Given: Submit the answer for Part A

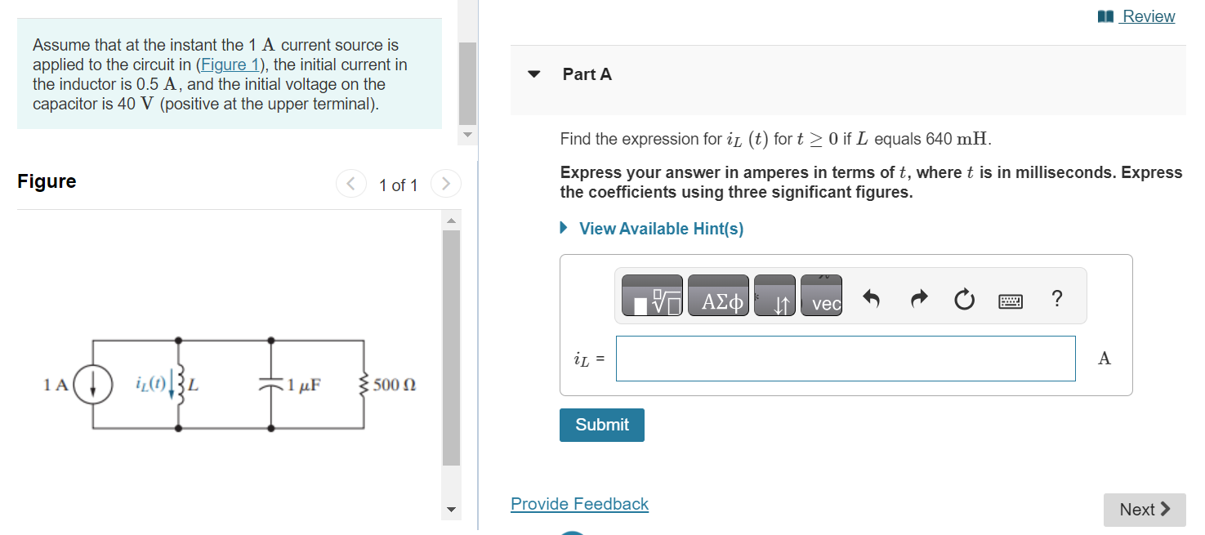Looking at the screenshot, I should click(601, 425).
